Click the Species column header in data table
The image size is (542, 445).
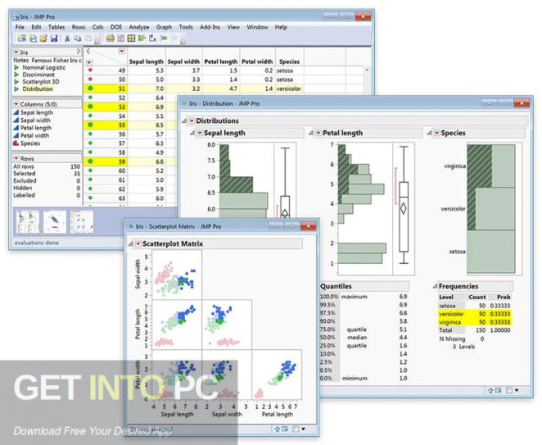pyautogui.click(x=289, y=61)
